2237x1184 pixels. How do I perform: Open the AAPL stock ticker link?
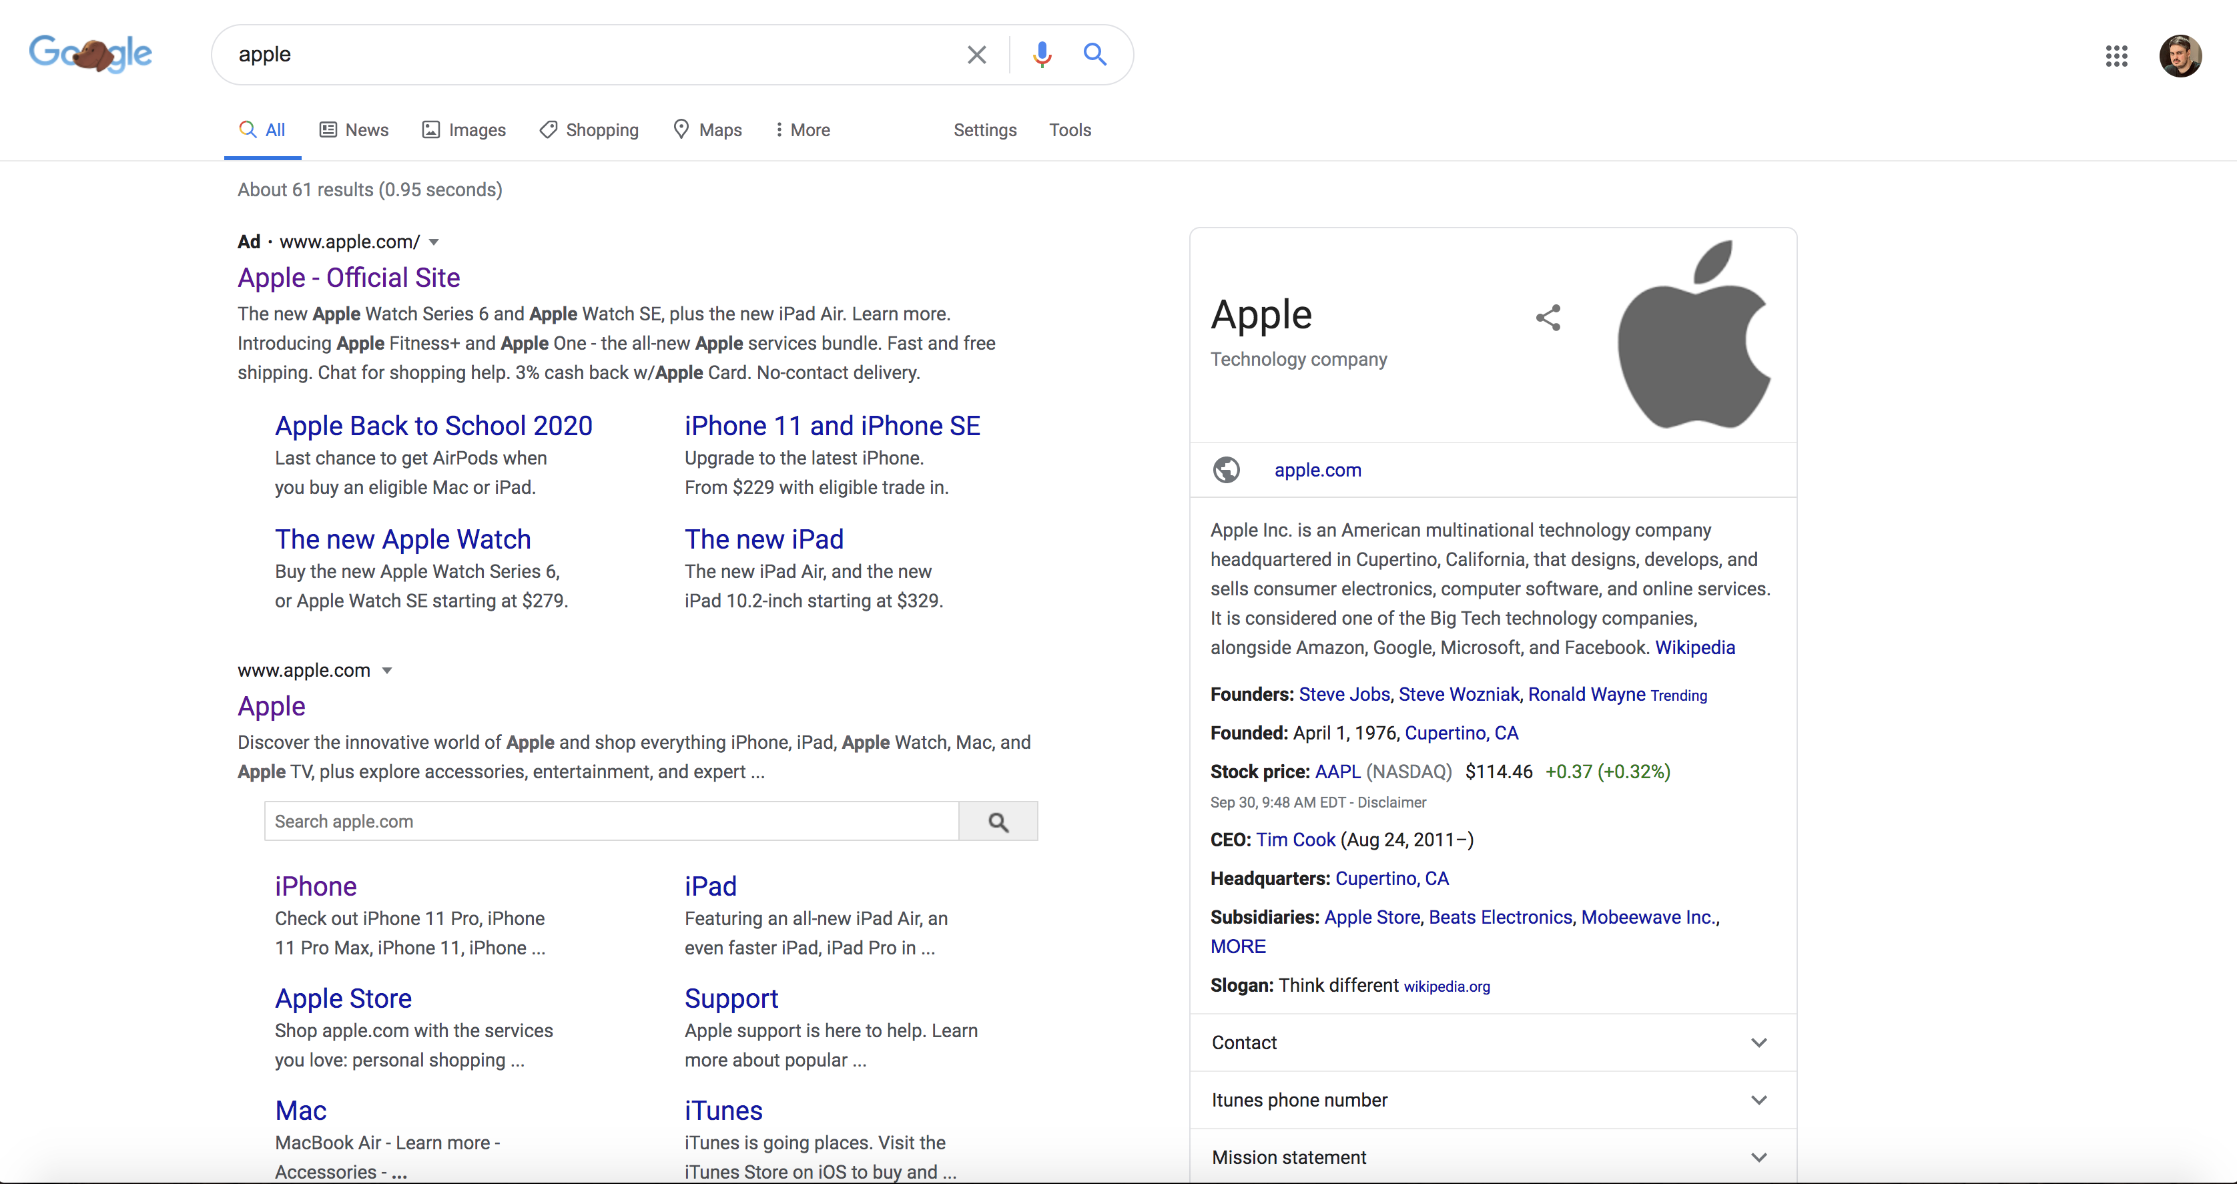1337,772
